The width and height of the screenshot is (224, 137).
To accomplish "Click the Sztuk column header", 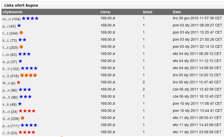I will click(x=148, y=12).
